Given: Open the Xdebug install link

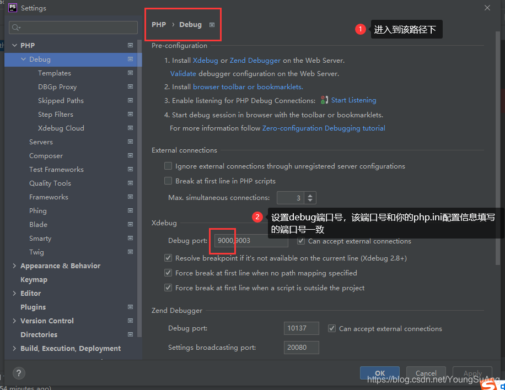Looking at the screenshot, I should (206, 61).
